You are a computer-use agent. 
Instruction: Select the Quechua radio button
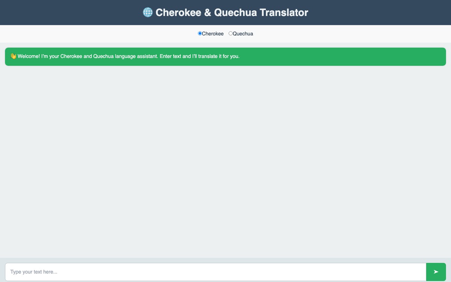click(230, 33)
